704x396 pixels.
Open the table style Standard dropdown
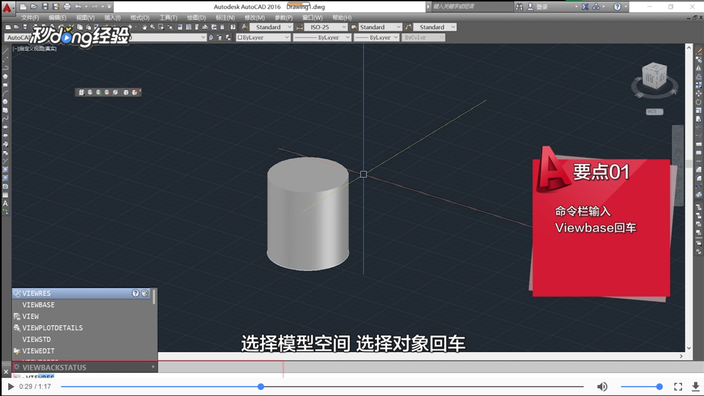[x=381, y=27]
